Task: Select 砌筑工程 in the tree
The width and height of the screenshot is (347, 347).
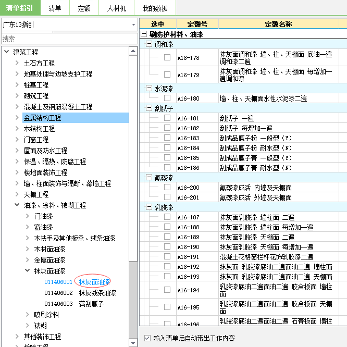Action: tap(36, 96)
